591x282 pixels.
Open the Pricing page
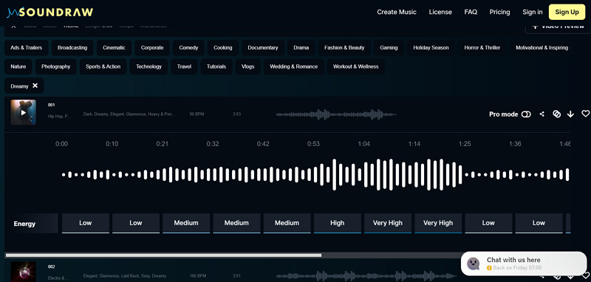point(500,12)
